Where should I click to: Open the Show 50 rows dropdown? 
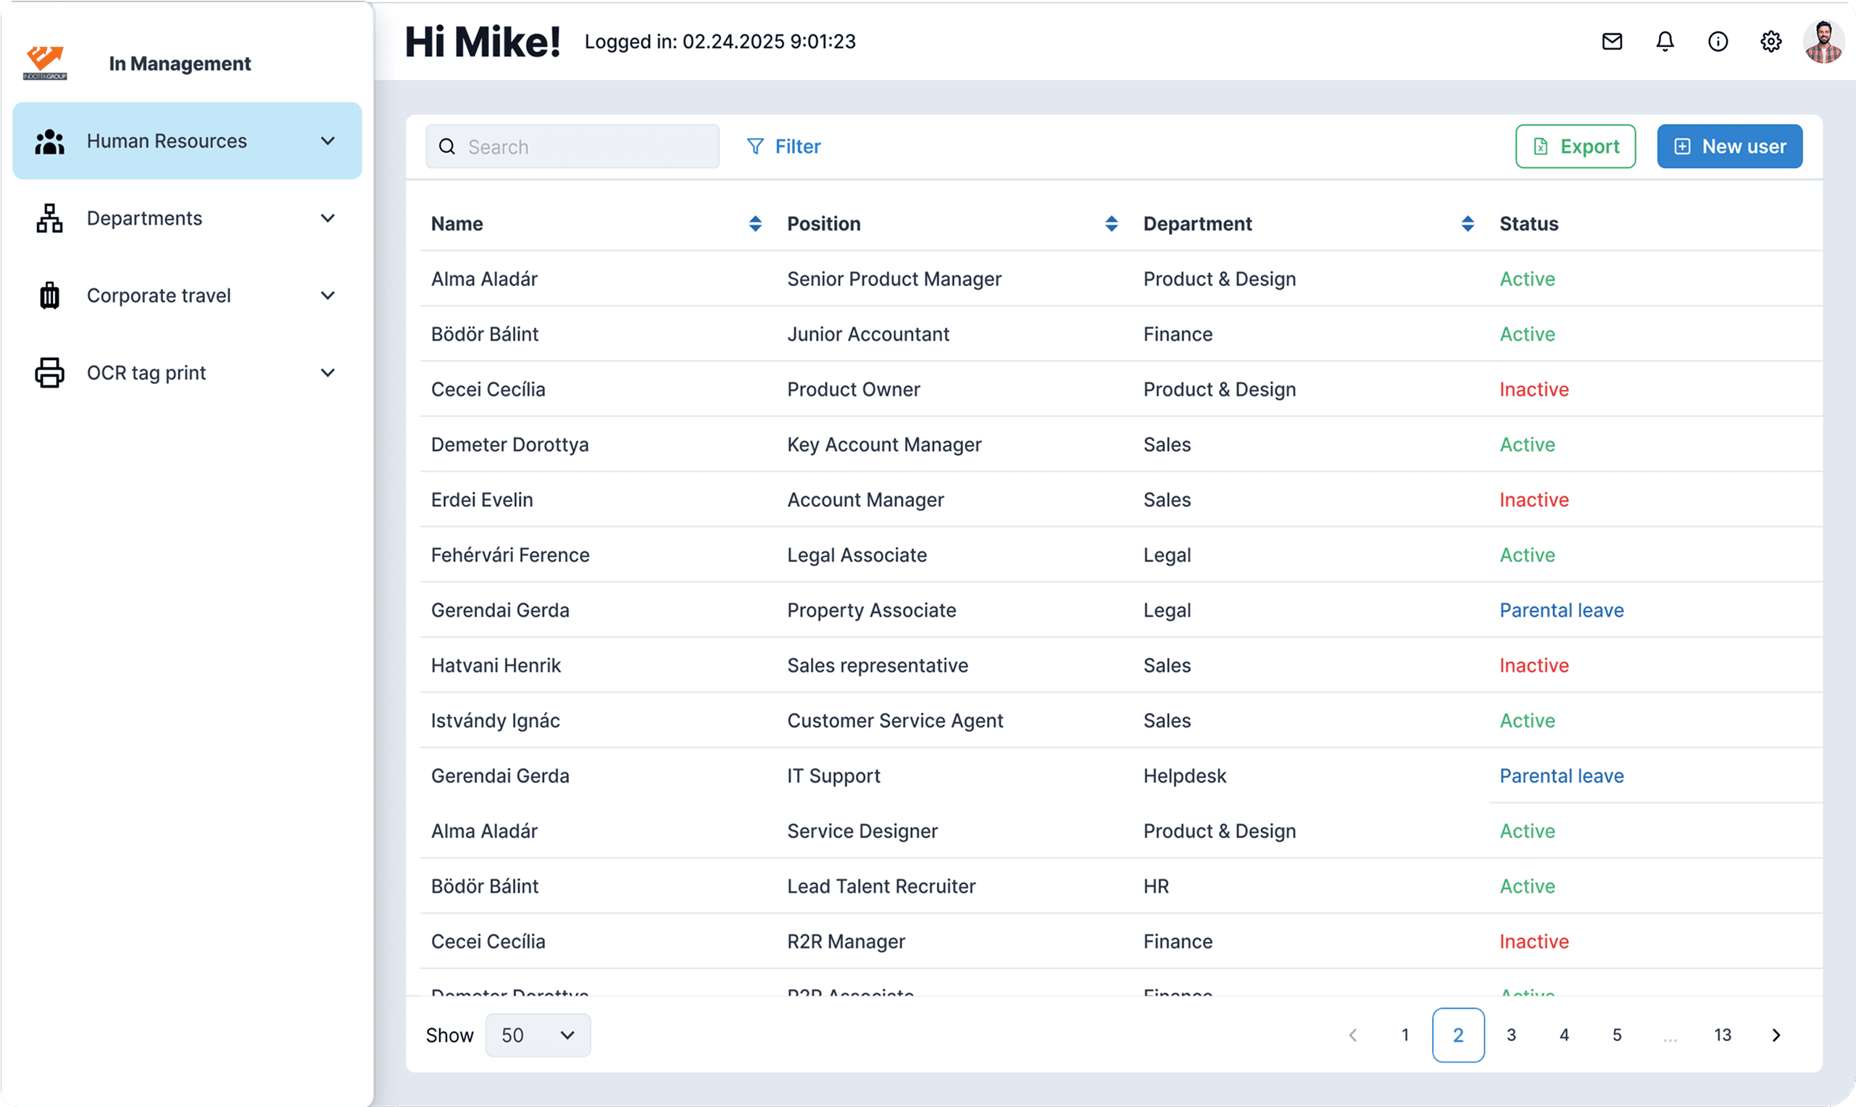pyautogui.click(x=537, y=1035)
